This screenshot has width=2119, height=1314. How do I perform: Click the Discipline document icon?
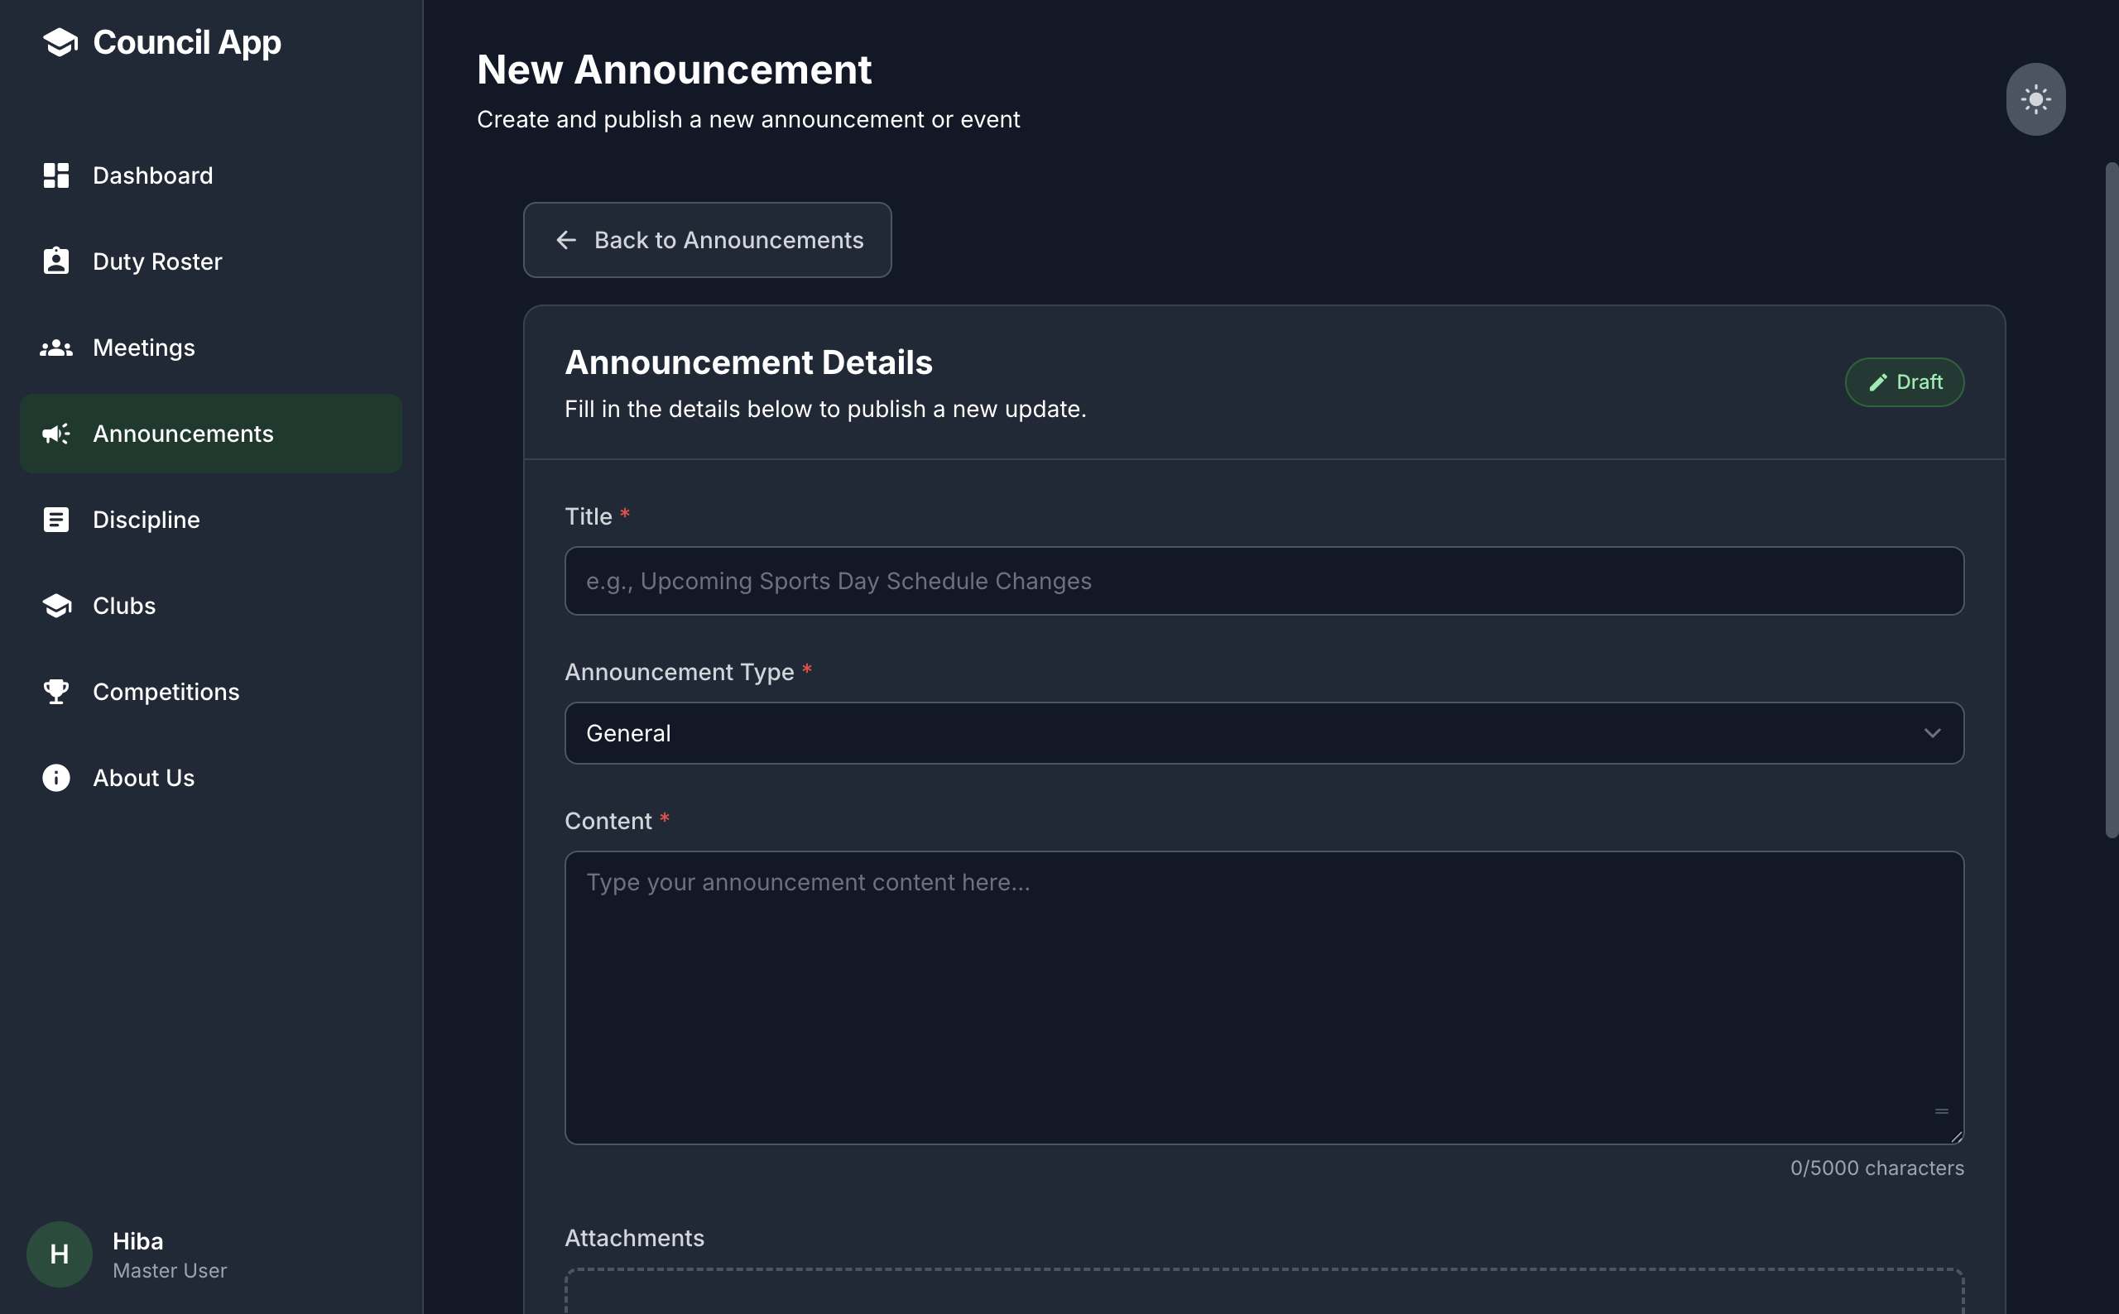point(56,520)
